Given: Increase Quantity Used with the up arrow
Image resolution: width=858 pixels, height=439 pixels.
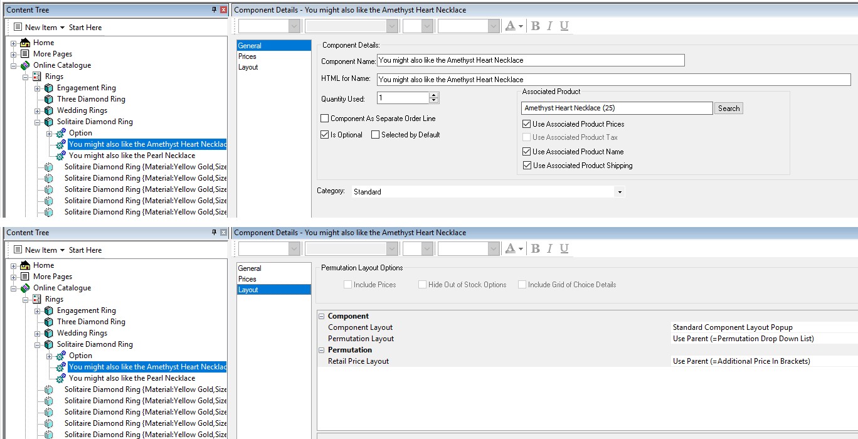Looking at the screenshot, I should [434, 95].
